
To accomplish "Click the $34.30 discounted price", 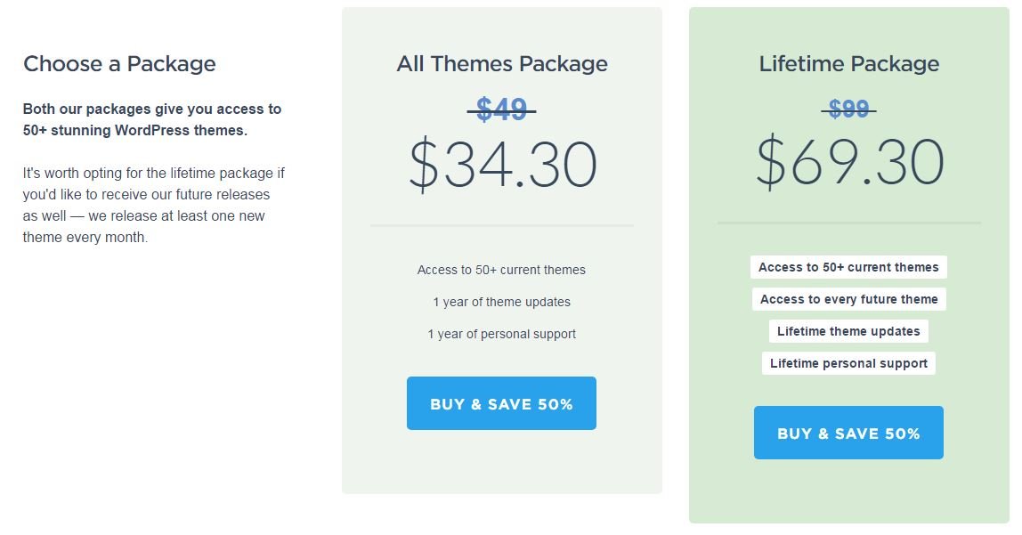I will [502, 165].
